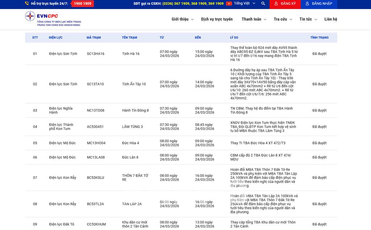Open Dịch vụ trực tuyến menu item

(x=217, y=19)
